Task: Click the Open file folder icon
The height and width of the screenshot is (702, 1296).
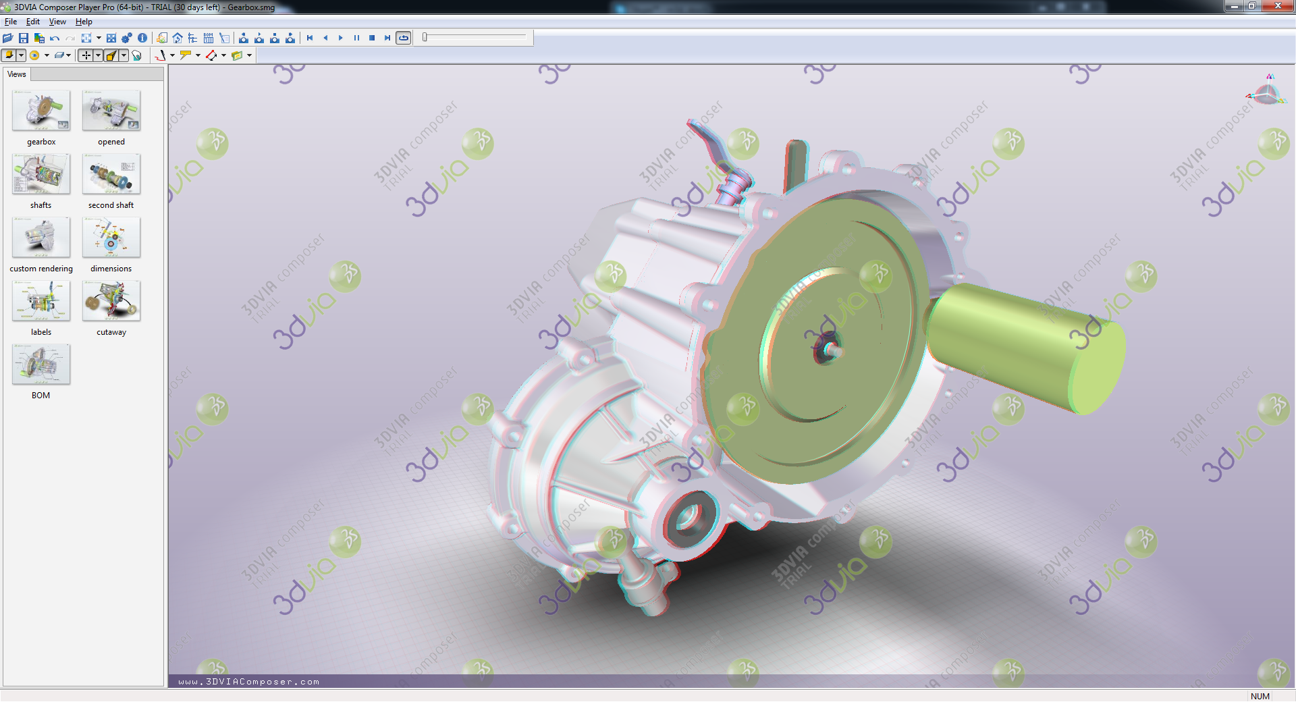Action: [8, 38]
